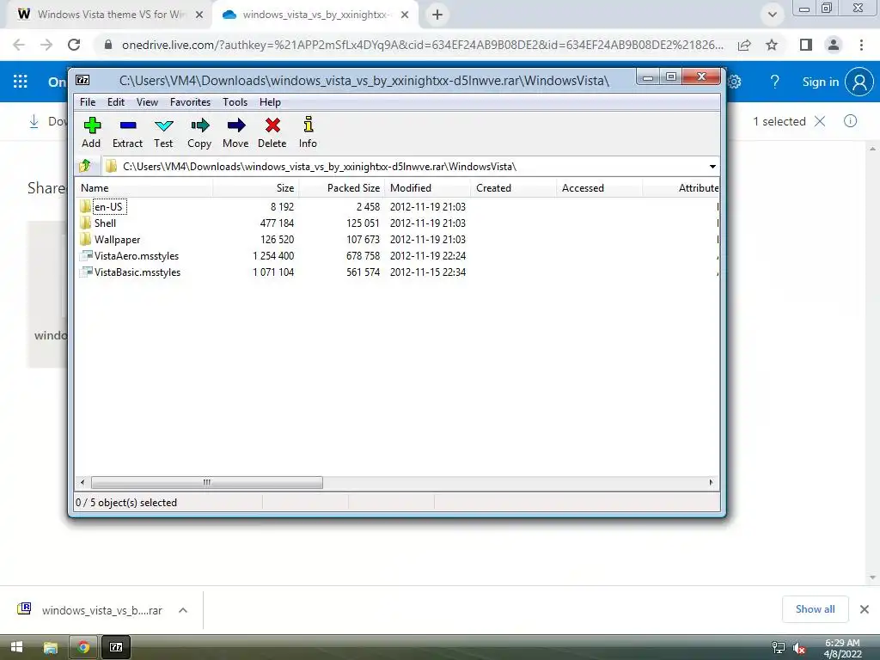Open the Chrome profile icon

click(x=834, y=45)
